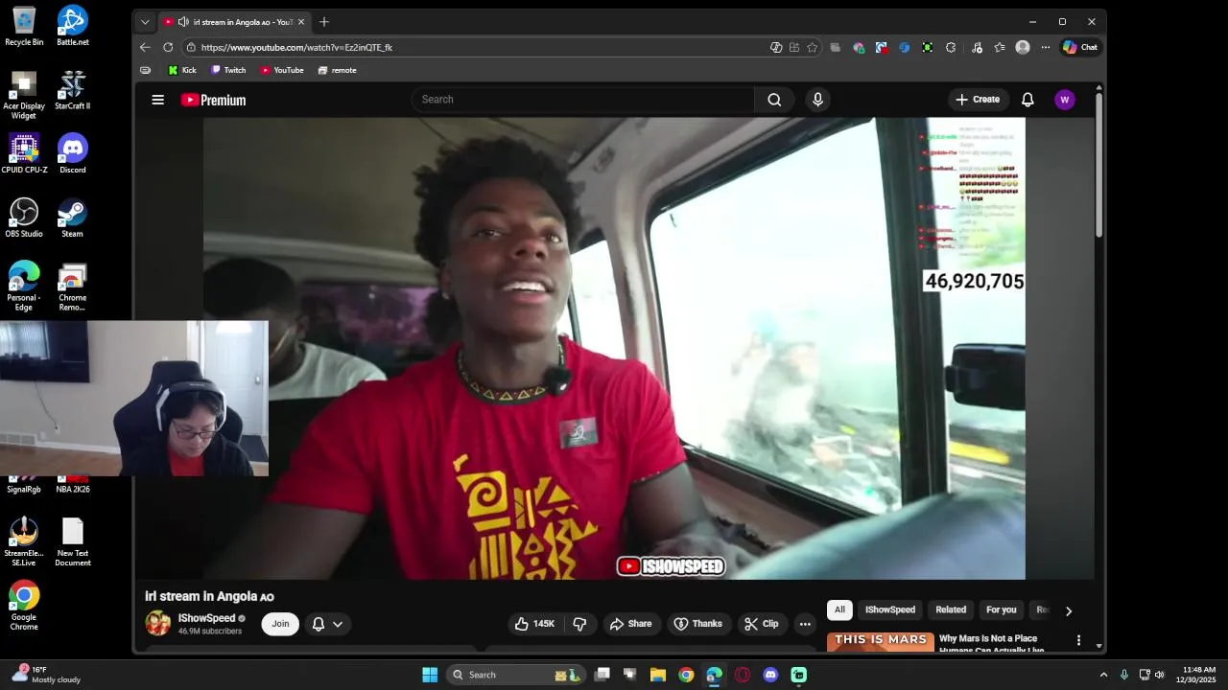Image resolution: width=1228 pixels, height=690 pixels.
Task: Open IShowSpeed channel avatar
Action: [158, 624]
